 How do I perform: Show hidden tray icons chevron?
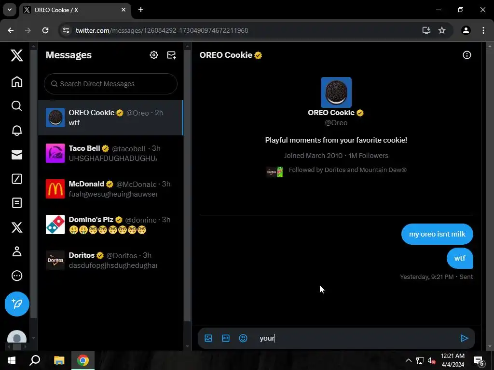tap(408, 360)
